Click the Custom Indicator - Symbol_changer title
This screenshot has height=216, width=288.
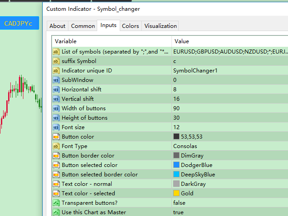click(x=93, y=9)
